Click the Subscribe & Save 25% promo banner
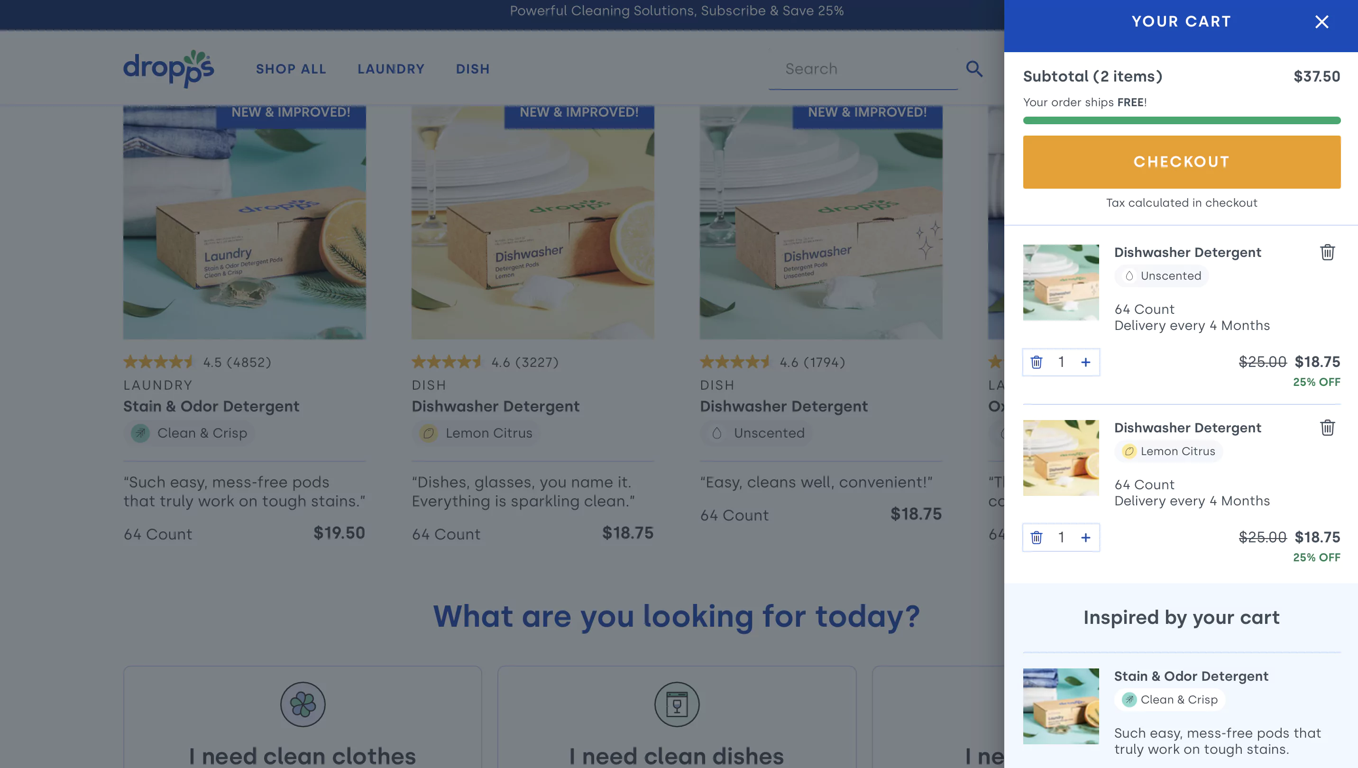The height and width of the screenshot is (768, 1358). 677,11
